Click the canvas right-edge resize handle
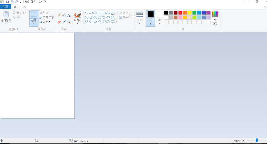Image resolution: width=267 pixels, height=144 pixels. (75, 76)
